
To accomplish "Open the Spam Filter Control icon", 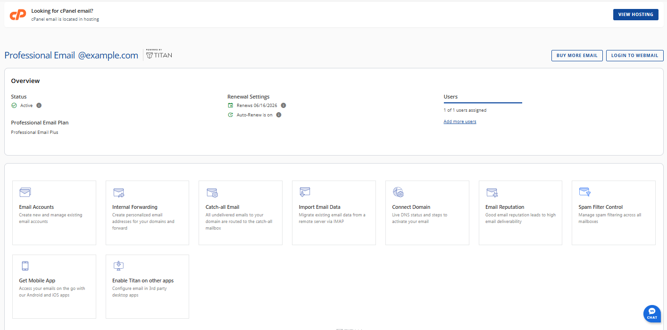I will click(x=585, y=192).
